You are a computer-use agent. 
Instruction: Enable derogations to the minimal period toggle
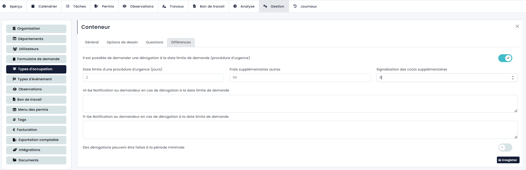[505, 147]
